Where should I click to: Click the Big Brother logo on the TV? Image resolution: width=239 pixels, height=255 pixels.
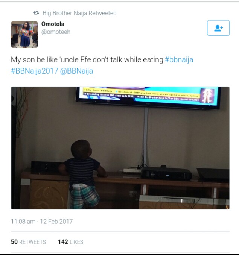click(x=207, y=96)
